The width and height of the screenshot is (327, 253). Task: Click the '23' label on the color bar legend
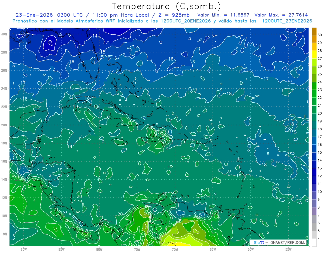pyautogui.click(x=320, y=90)
